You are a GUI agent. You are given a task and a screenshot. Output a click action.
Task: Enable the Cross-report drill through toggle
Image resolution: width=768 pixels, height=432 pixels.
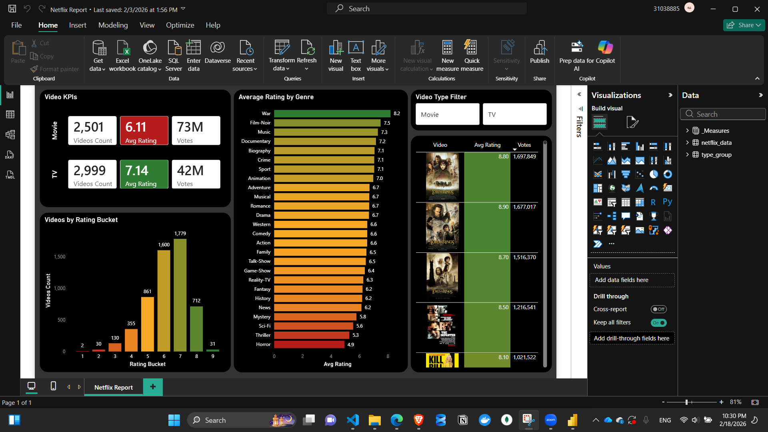(x=659, y=309)
